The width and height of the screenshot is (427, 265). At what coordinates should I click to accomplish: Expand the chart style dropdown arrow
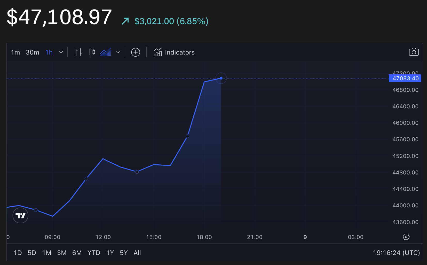click(118, 52)
